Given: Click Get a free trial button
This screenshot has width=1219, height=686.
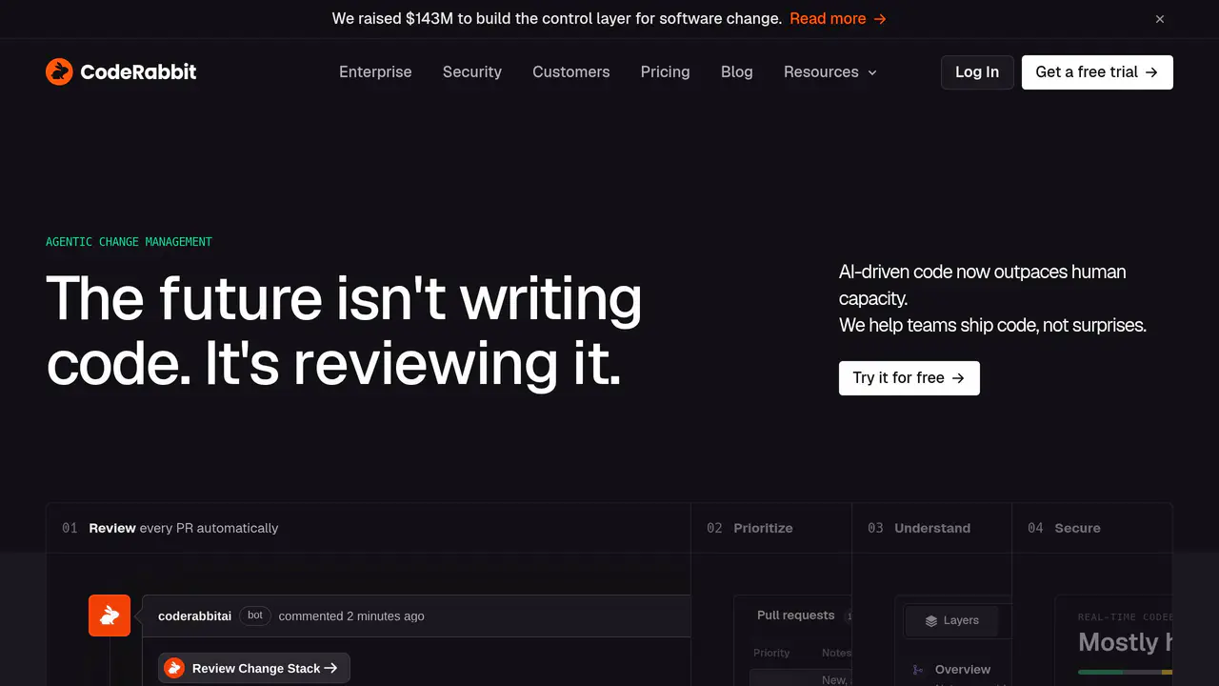Looking at the screenshot, I should pos(1097,72).
